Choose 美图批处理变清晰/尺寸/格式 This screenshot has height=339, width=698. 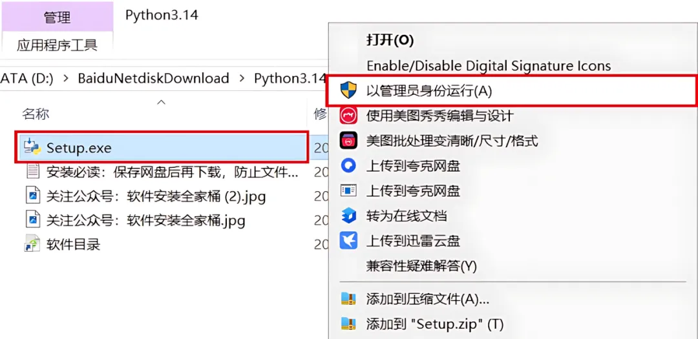click(452, 141)
